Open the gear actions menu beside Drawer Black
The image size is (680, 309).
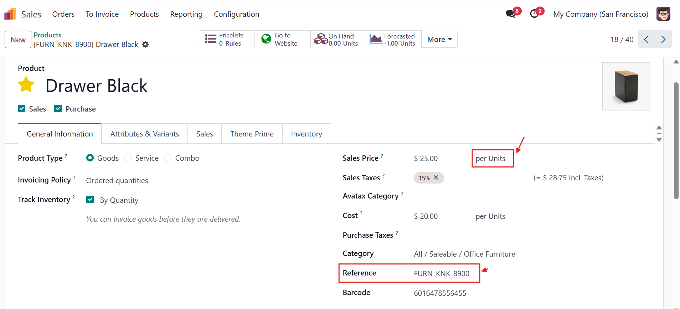coord(145,45)
